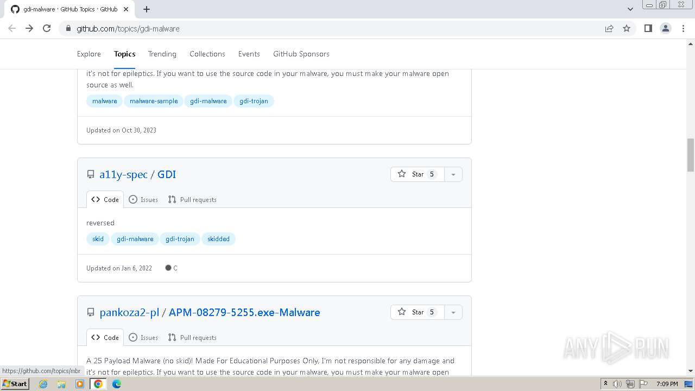
Task: Open Code tab of GDI repository
Action: (x=105, y=199)
